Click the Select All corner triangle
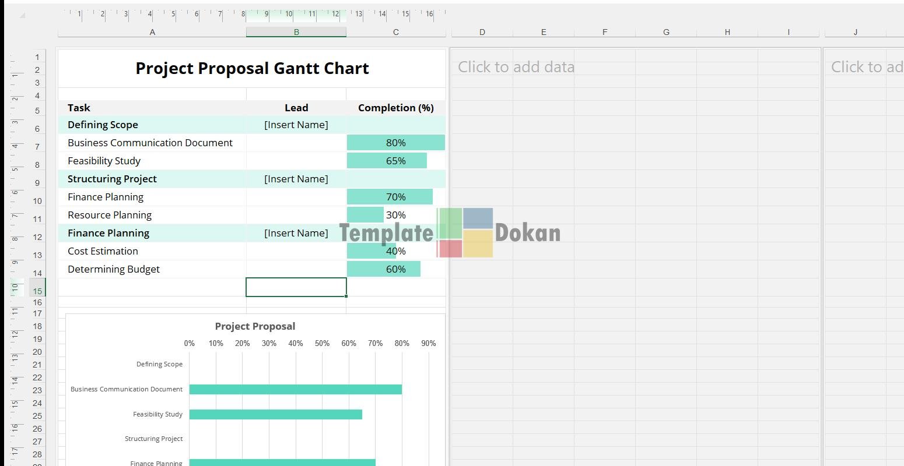Viewport: 904px width, 466px height. 22,15
